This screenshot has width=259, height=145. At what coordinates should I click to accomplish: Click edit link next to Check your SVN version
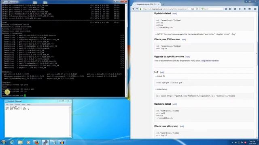coord(184,39)
